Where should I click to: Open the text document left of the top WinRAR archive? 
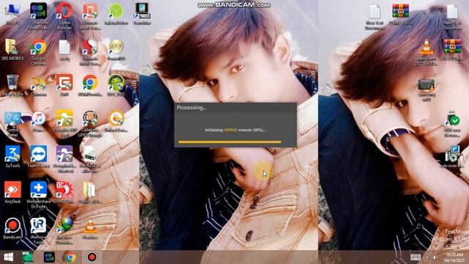point(374,16)
